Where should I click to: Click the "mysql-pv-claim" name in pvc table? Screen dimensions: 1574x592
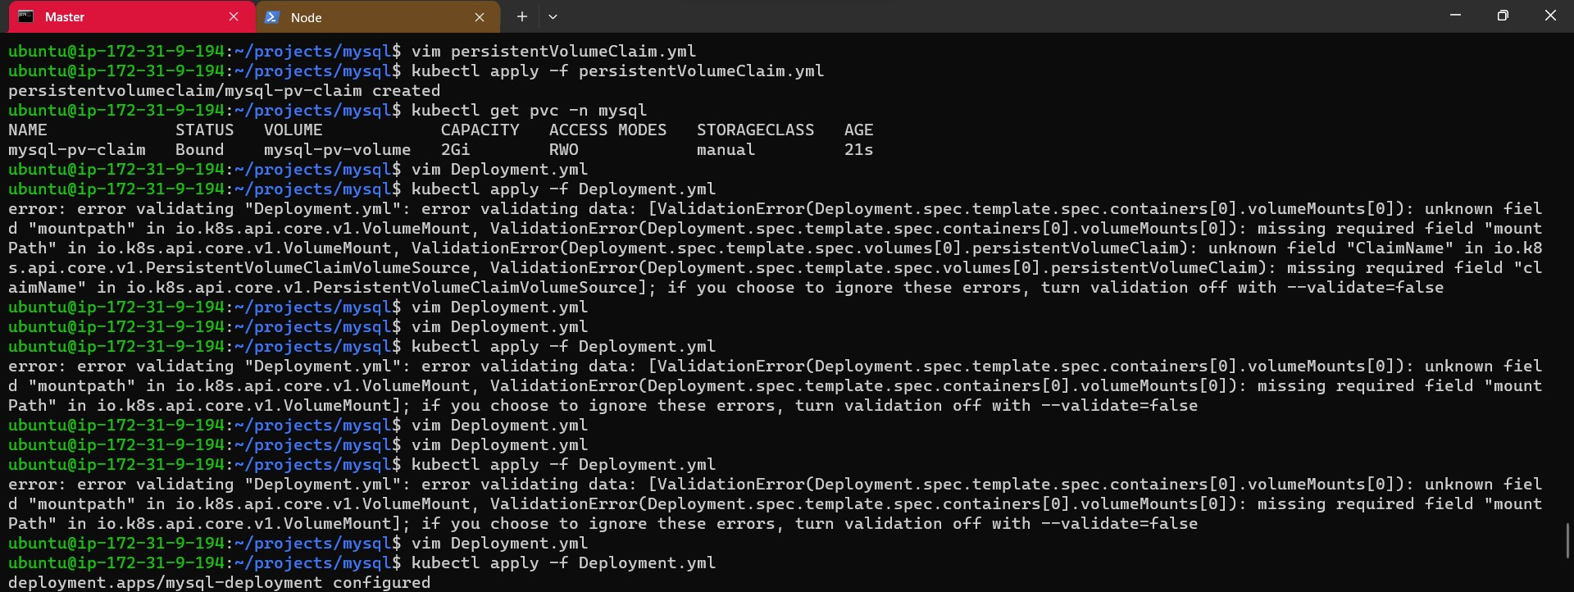click(x=77, y=150)
